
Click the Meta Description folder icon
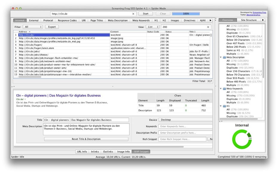[224, 57]
